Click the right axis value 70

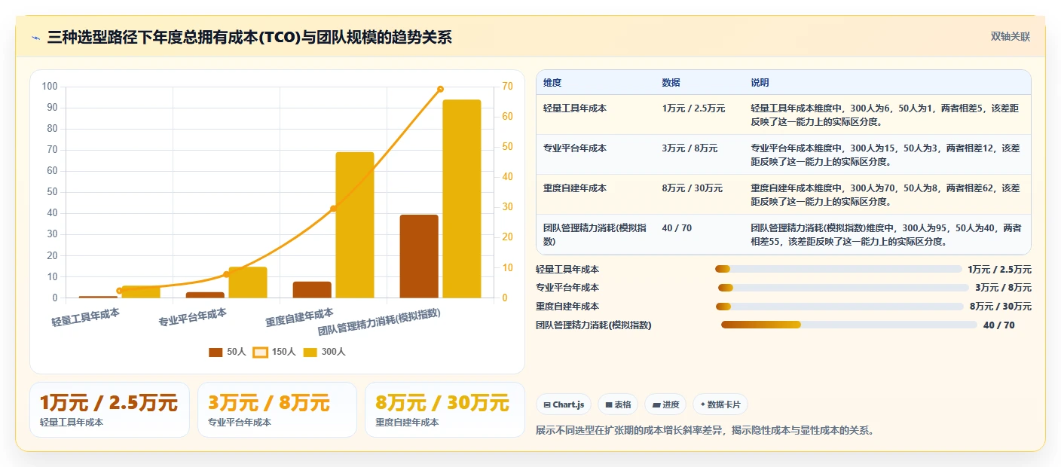(508, 87)
